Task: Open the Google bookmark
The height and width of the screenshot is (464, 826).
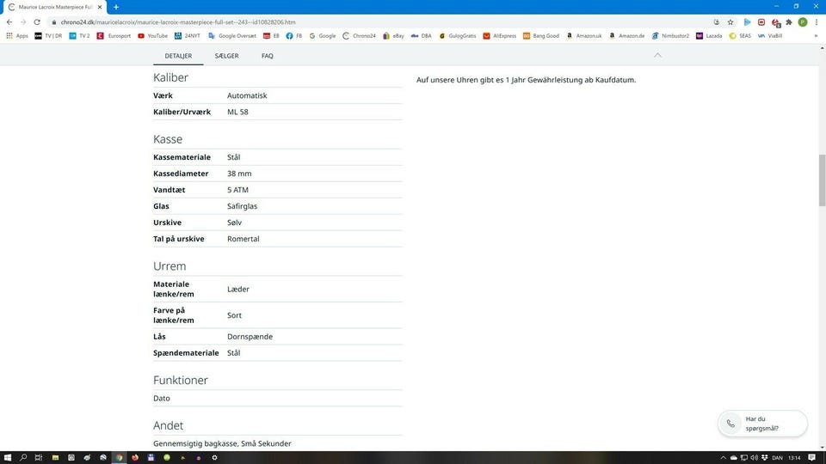Action: pyautogui.click(x=323, y=36)
